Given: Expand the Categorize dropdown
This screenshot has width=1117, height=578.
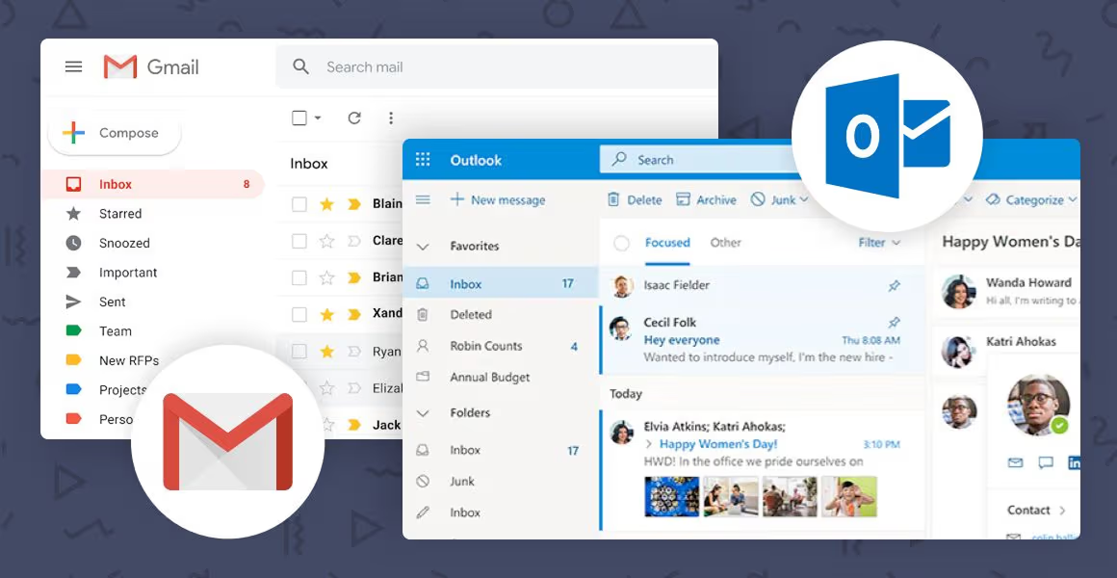Looking at the screenshot, I should (x=1031, y=199).
